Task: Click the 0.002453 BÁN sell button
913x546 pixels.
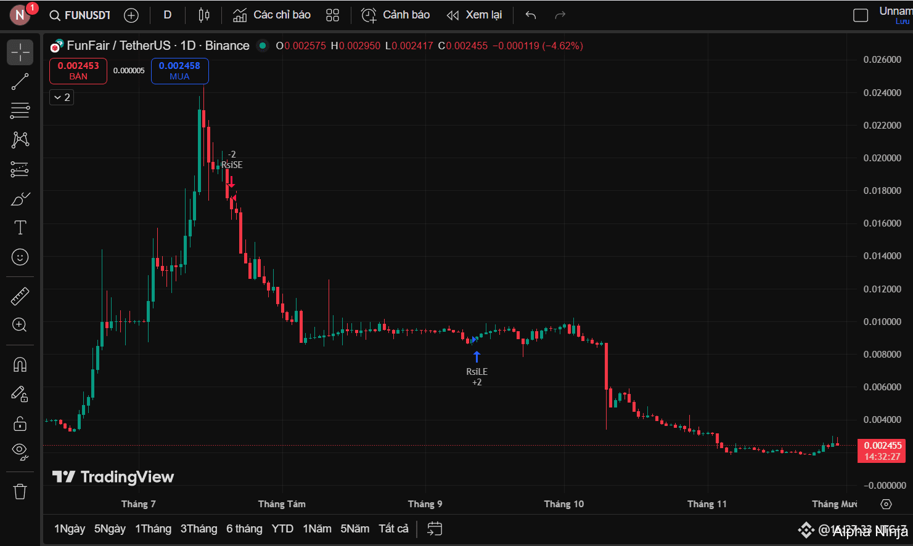Action: tap(78, 71)
